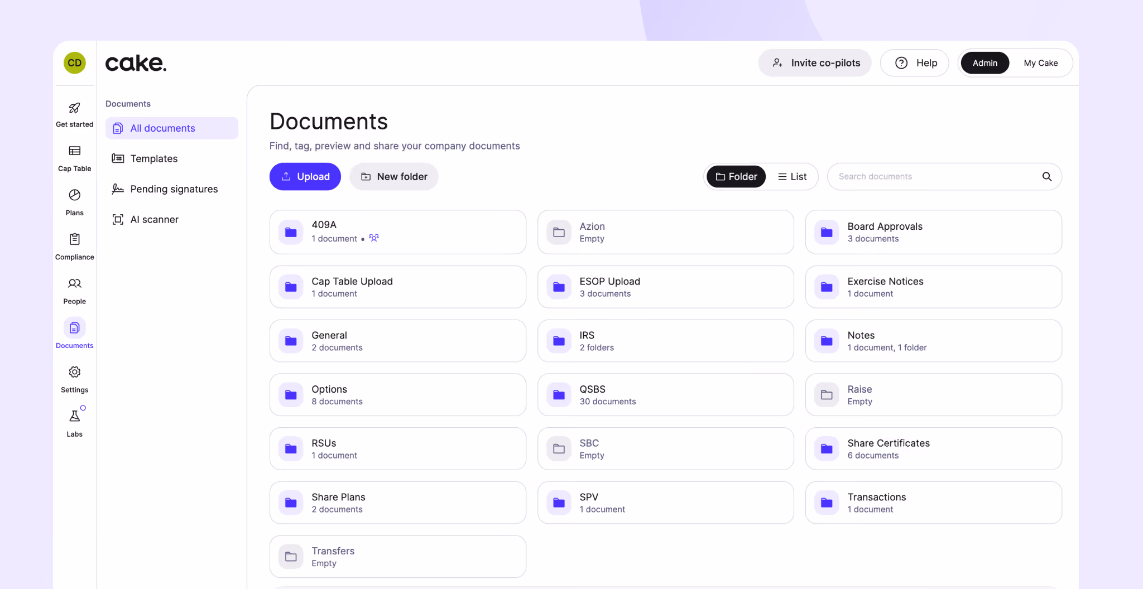Image resolution: width=1143 pixels, height=589 pixels.
Task: Click the '8 documents' text under Options
Action: (337, 402)
